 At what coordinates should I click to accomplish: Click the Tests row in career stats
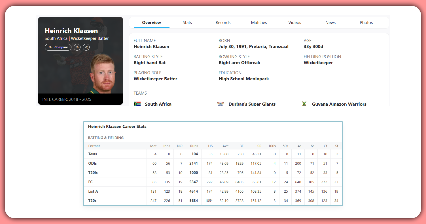tap(92, 154)
